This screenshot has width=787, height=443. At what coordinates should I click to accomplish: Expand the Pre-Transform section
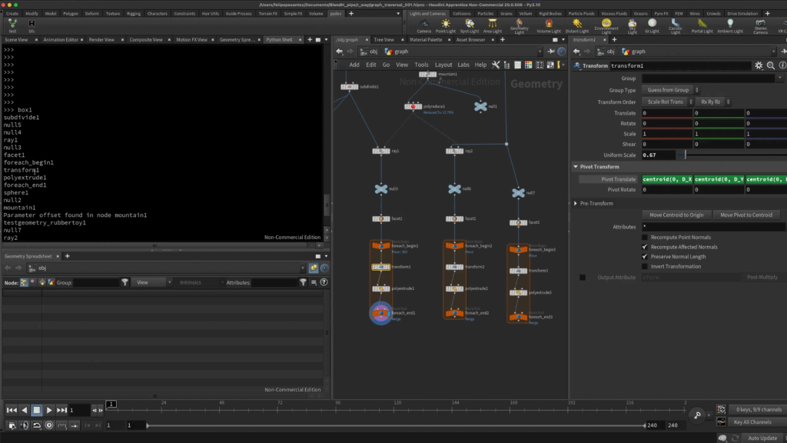(576, 203)
